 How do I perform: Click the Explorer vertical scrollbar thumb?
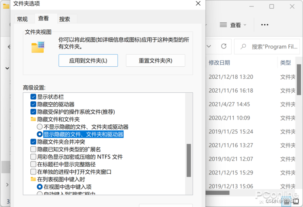[299, 79]
